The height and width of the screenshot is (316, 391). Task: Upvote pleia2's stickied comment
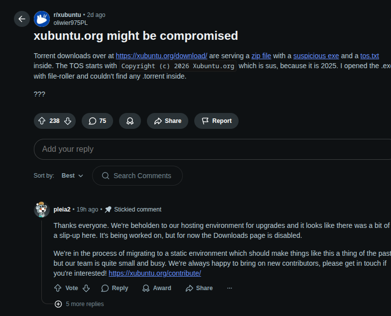point(58,288)
